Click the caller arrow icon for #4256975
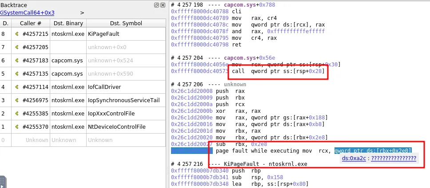 pyautogui.click(x=17, y=100)
